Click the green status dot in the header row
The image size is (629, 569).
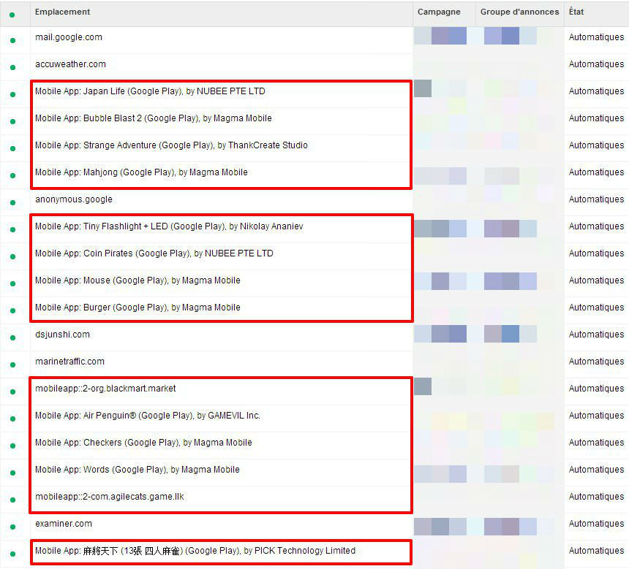coord(12,15)
